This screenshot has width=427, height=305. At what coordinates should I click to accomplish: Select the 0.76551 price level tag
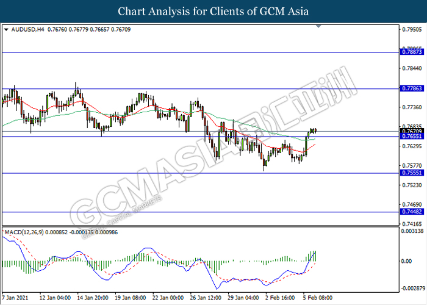point(412,137)
